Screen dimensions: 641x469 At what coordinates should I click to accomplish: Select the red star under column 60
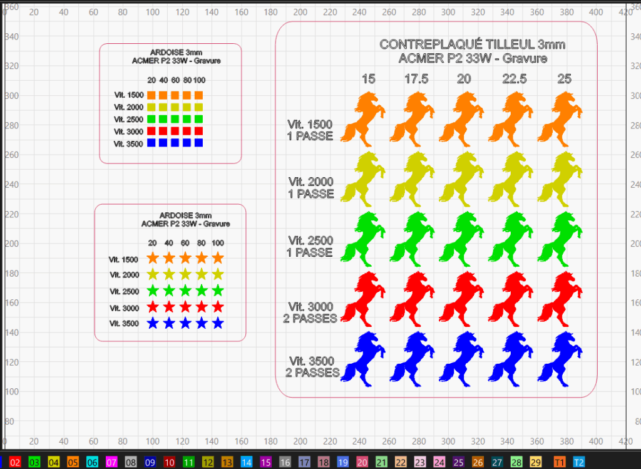[x=185, y=307]
